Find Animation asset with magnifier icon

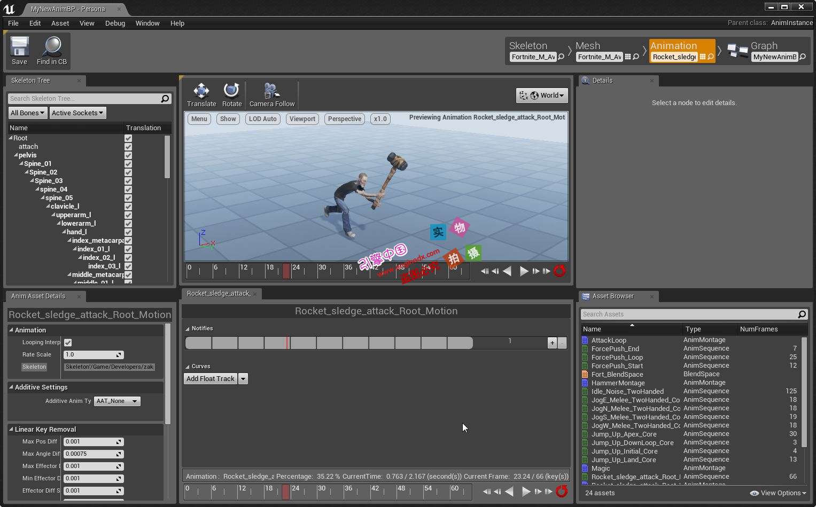click(711, 57)
